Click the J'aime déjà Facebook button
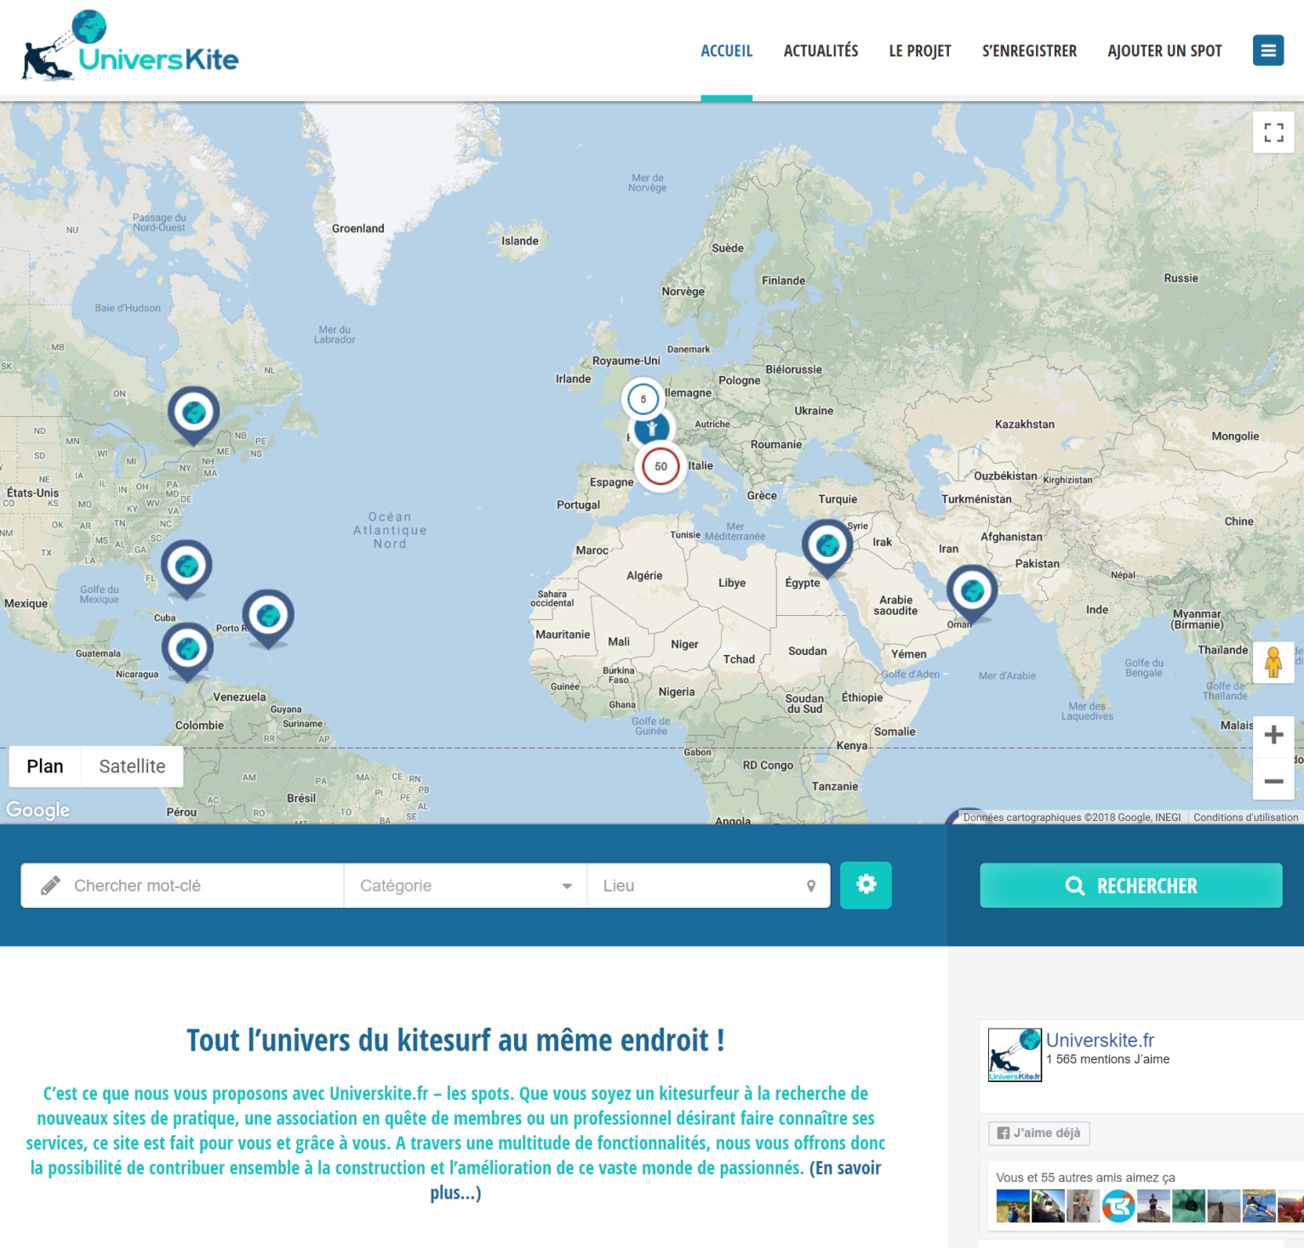This screenshot has height=1248, width=1304. tap(1038, 1133)
